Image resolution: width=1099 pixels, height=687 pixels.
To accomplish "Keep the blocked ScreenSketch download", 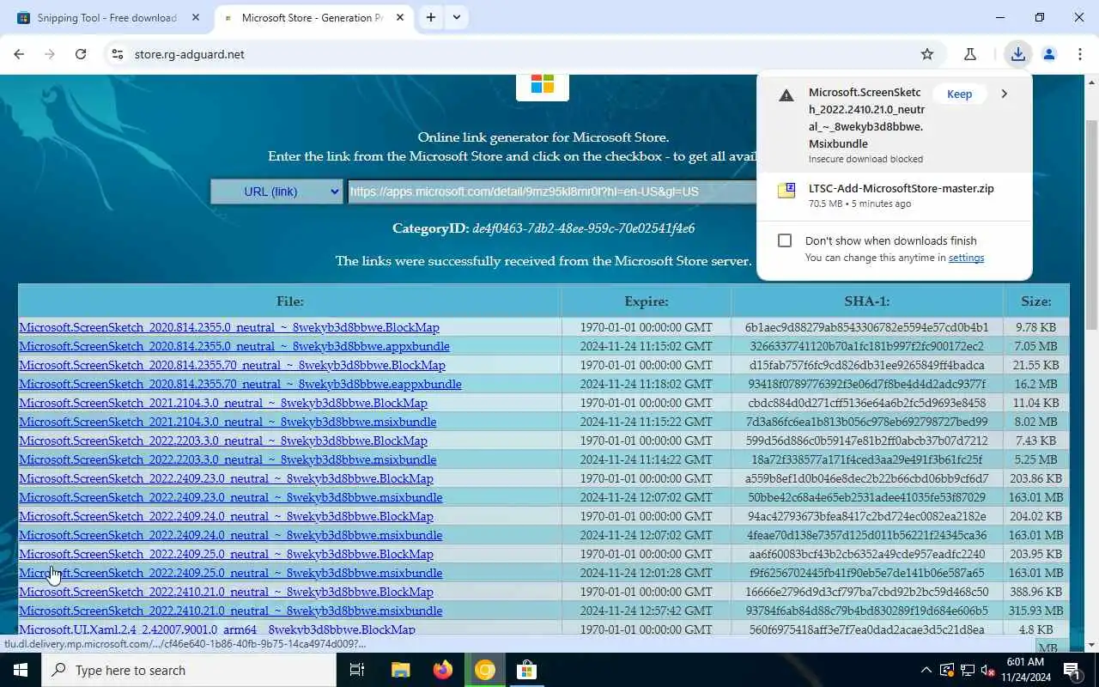I will tap(959, 94).
